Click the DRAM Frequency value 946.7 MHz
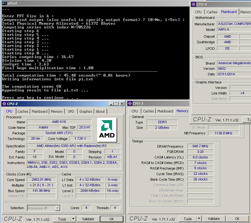 coord(200,146)
